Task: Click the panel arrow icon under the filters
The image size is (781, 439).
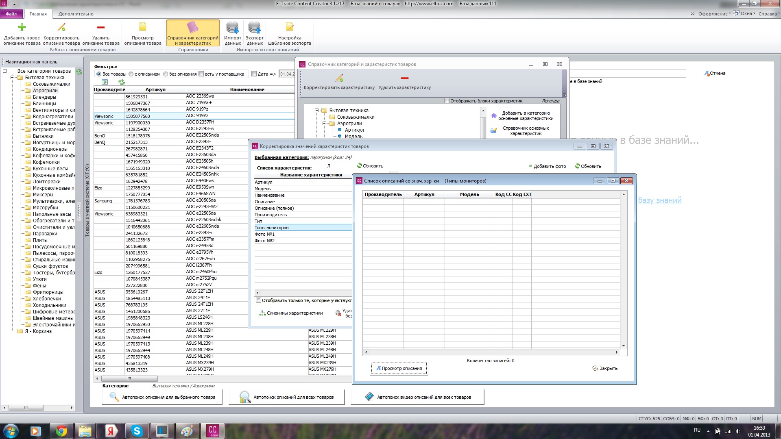Action: [105, 82]
